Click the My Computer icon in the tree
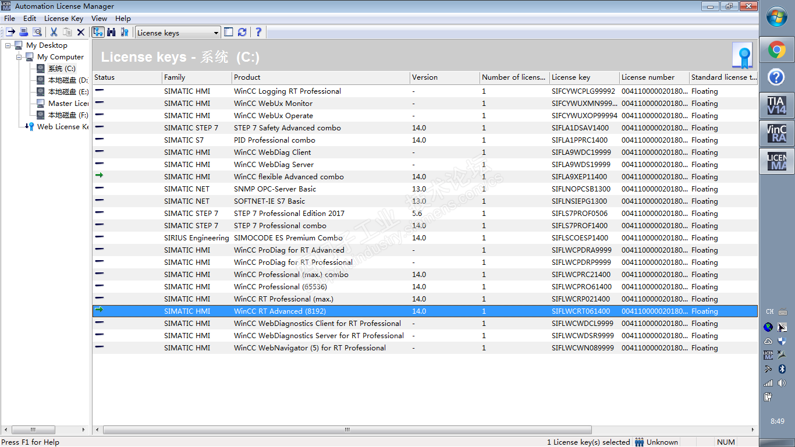This screenshot has height=447, width=795. [30, 57]
